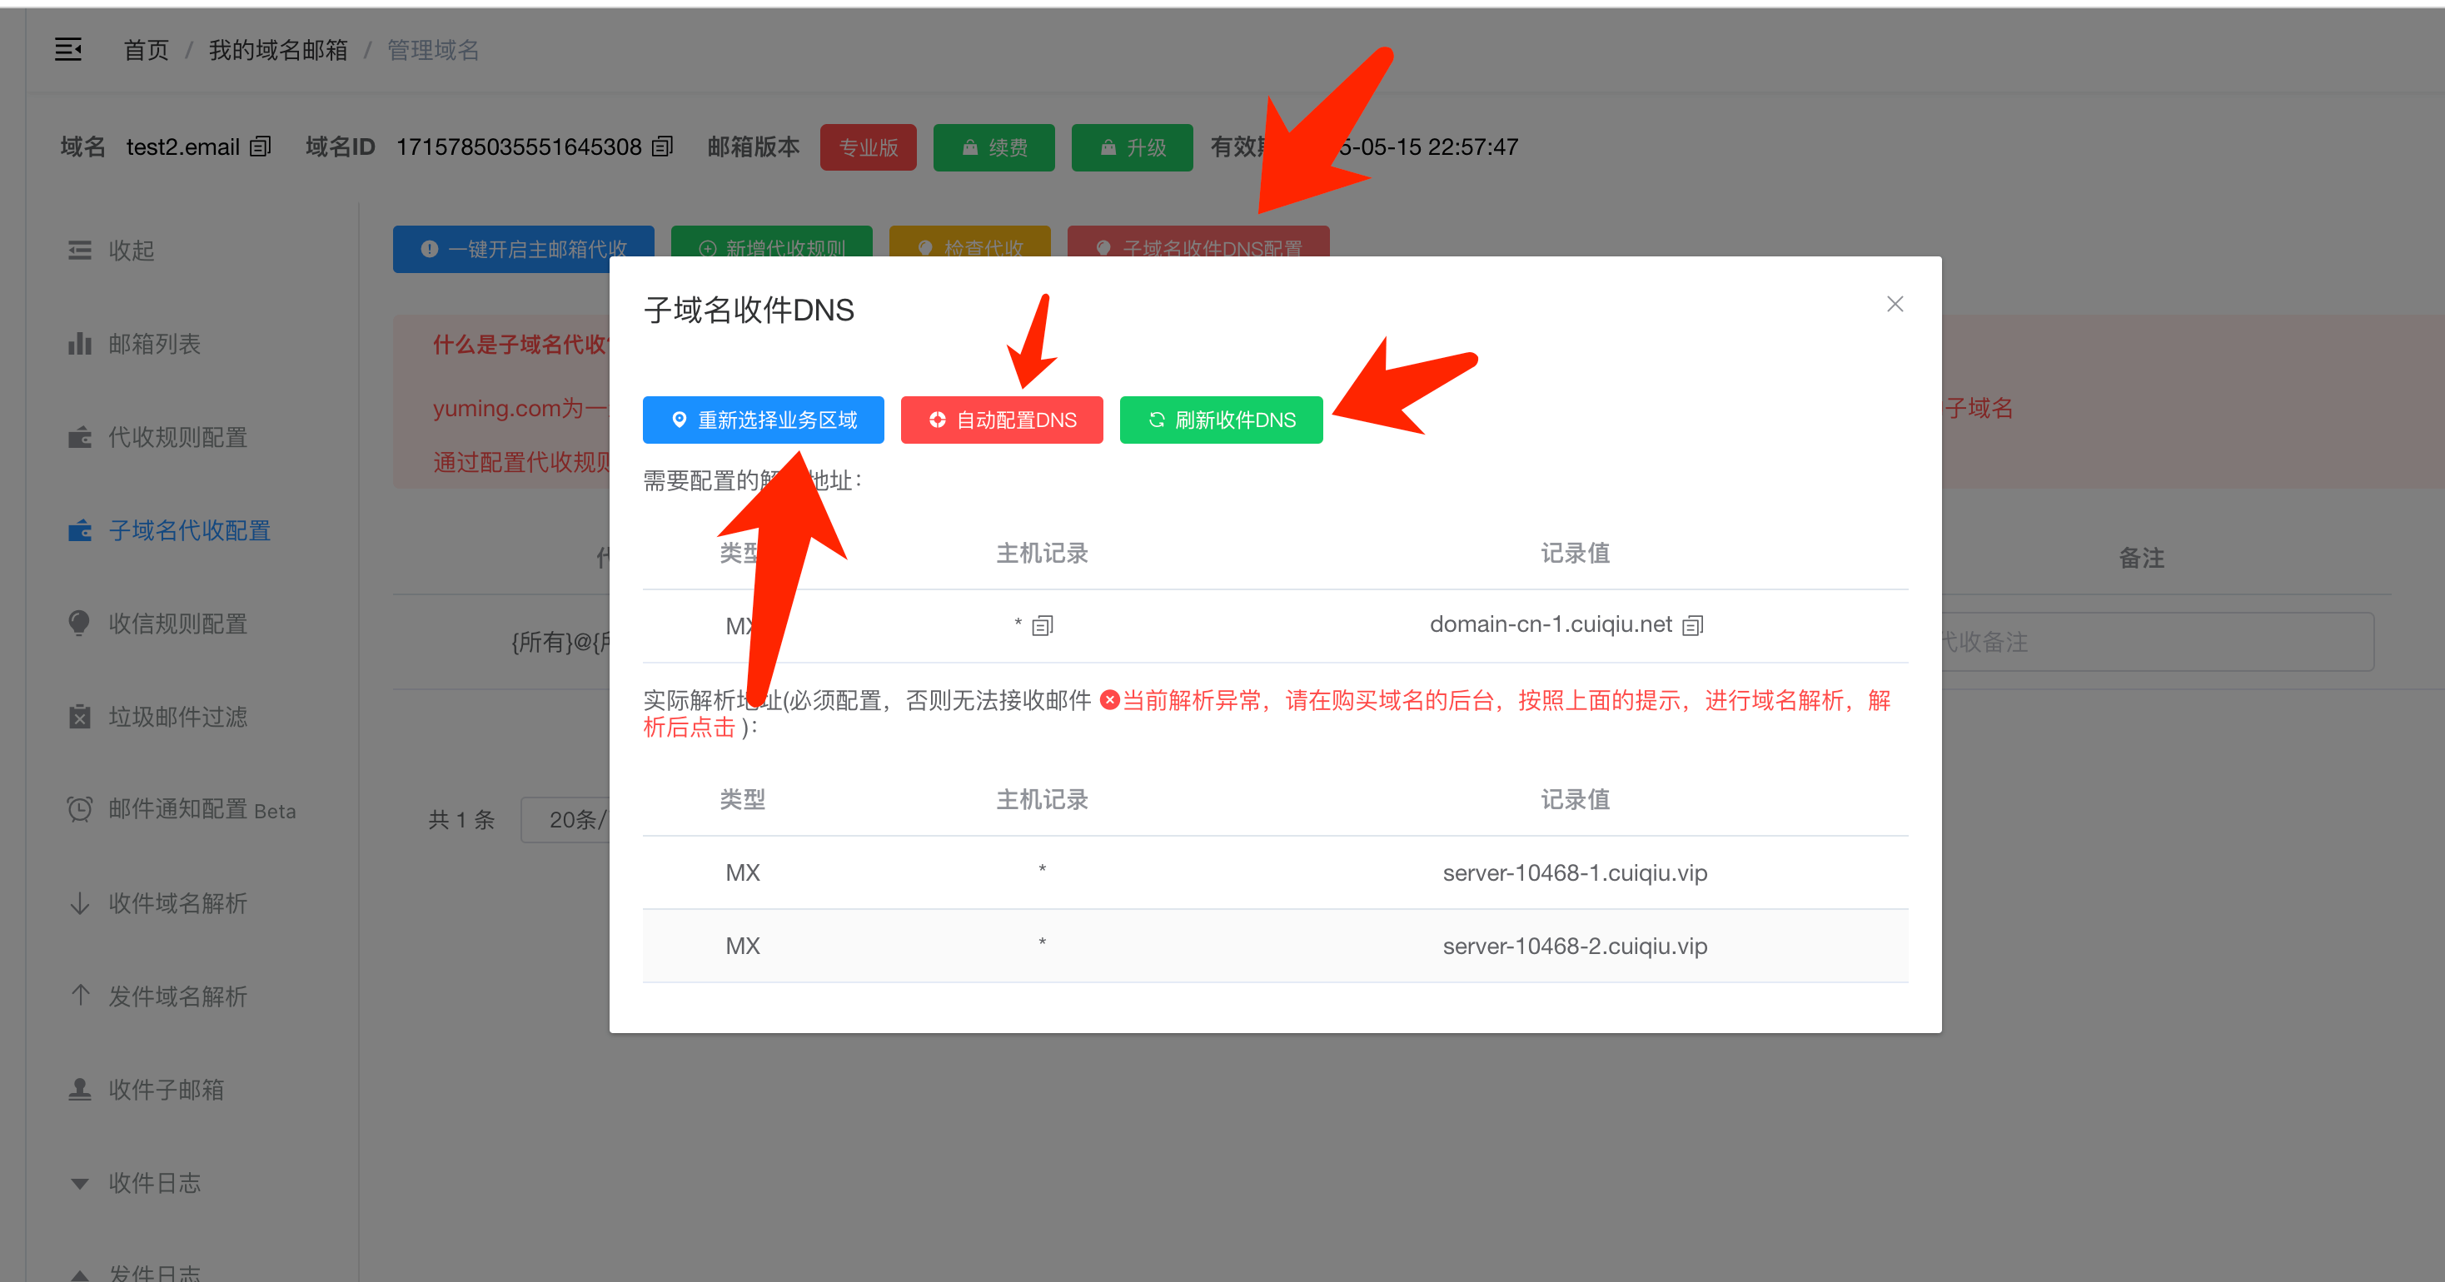Select text server-10468-1.cuiqiu.vip
The height and width of the screenshot is (1282, 2445).
pyautogui.click(x=1575, y=873)
